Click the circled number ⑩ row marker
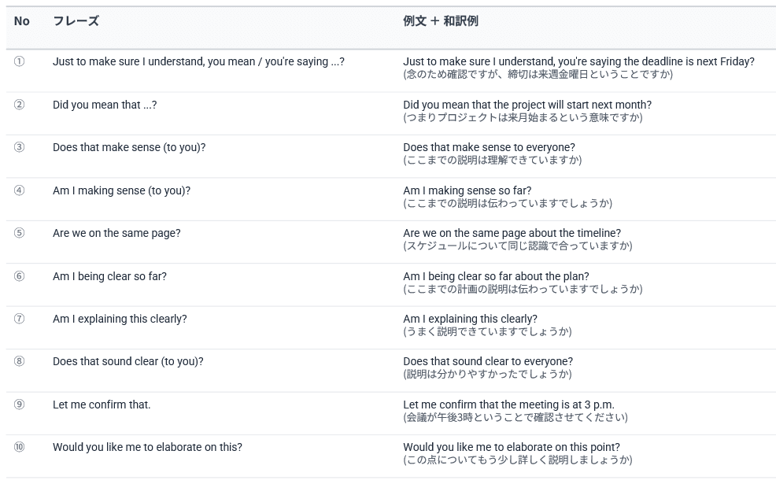The image size is (776, 484). tap(19, 447)
